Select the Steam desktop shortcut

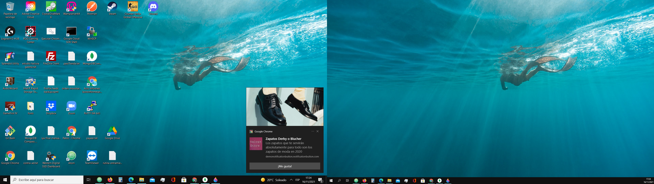tap(112, 8)
